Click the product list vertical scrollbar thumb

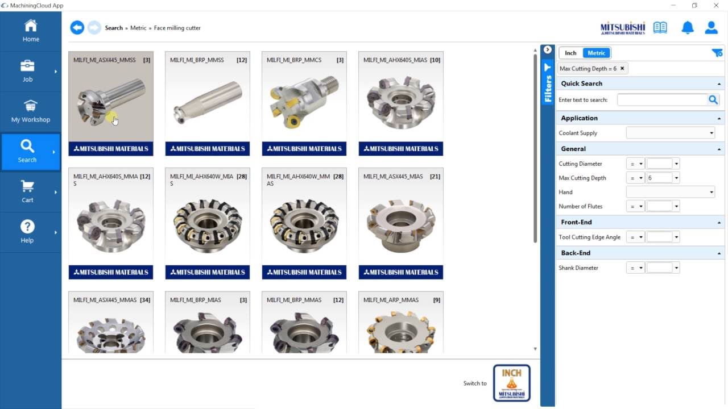[535, 149]
